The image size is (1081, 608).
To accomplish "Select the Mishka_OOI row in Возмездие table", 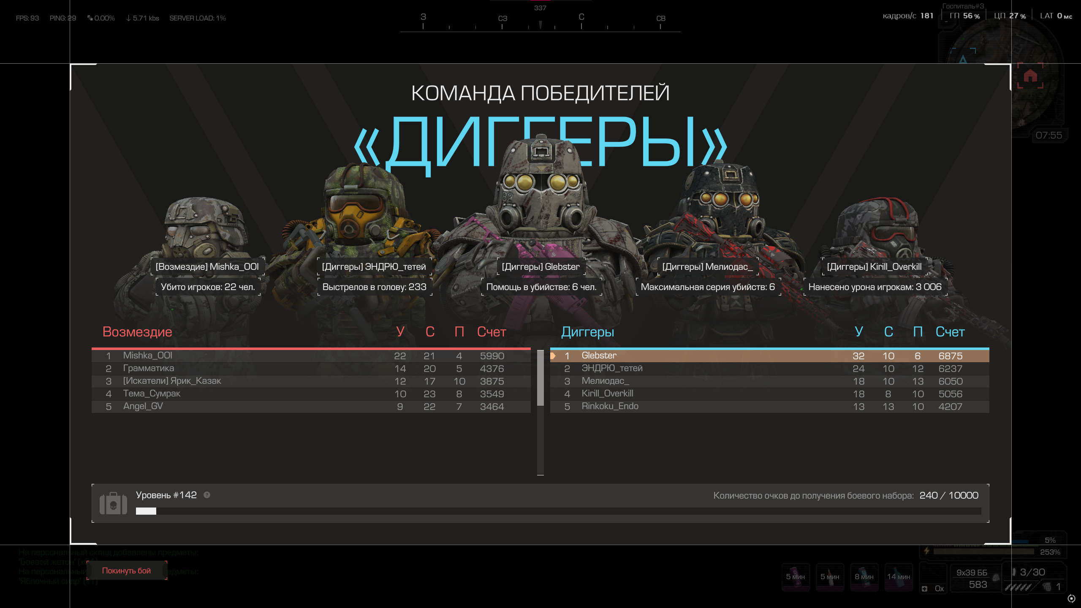I will 311,356.
